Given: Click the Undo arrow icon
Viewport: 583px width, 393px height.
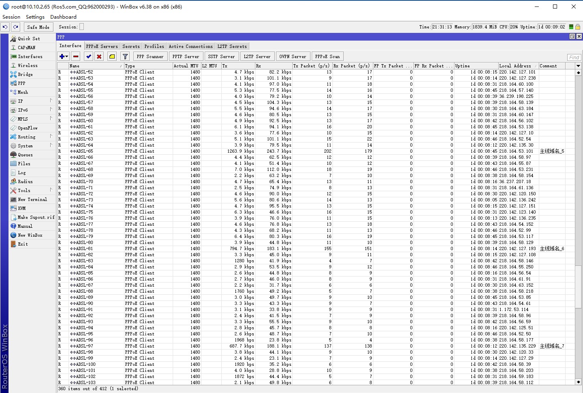Looking at the screenshot, I should coord(5,27).
